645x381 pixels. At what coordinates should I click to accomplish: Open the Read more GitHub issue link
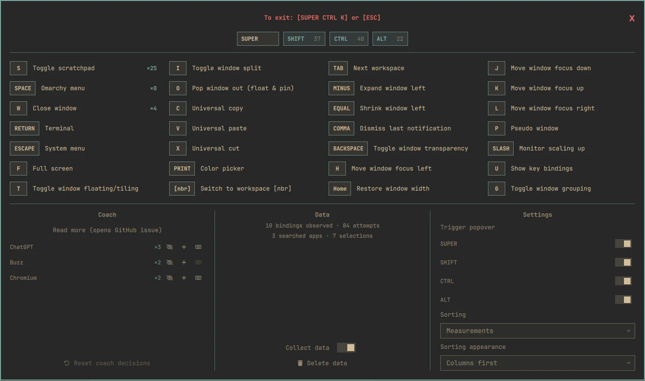107,230
